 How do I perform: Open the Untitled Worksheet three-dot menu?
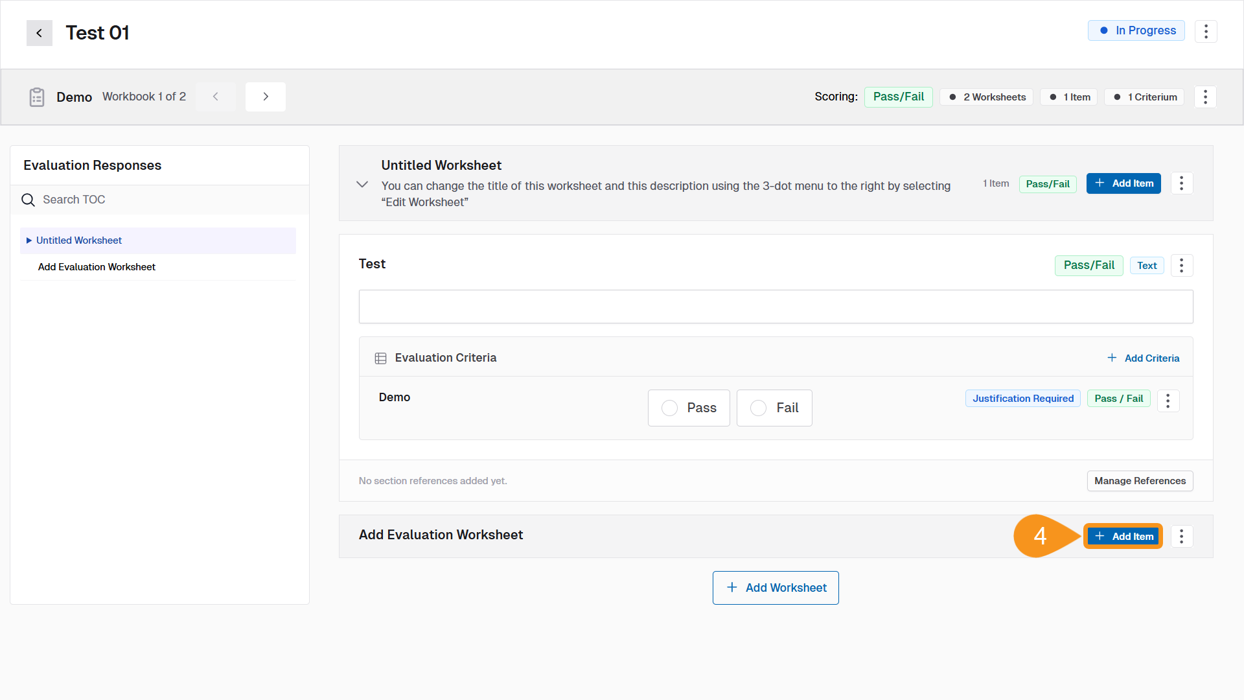click(1181, 183)
